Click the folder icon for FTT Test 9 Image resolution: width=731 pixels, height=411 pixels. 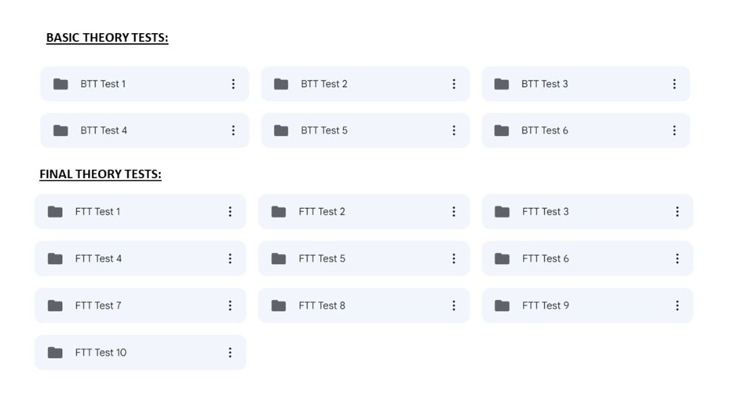click(503, 305)
